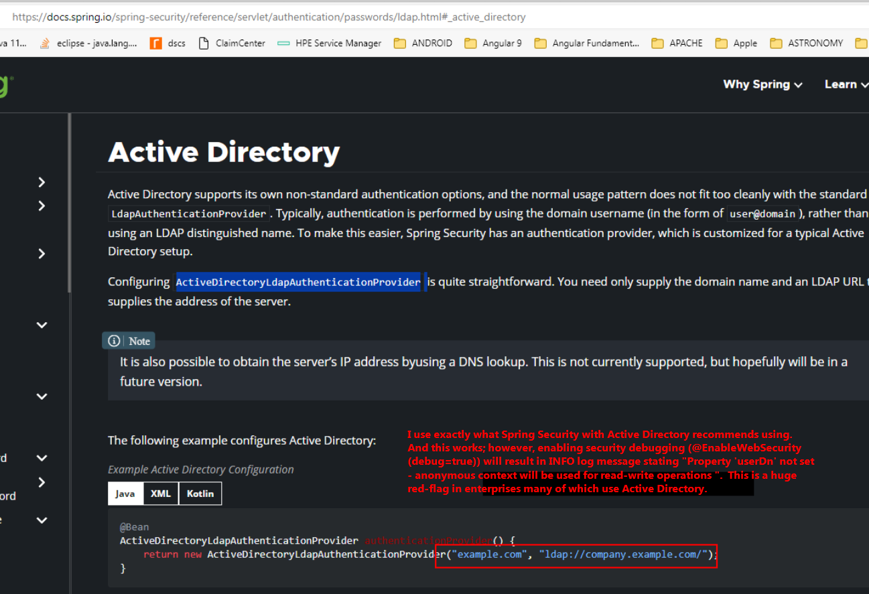The height and width of the screenshot is (594, 869).
Task: Expand the first collapsed sidebar section
Action: pyautogui.click(x=42, y=181)
